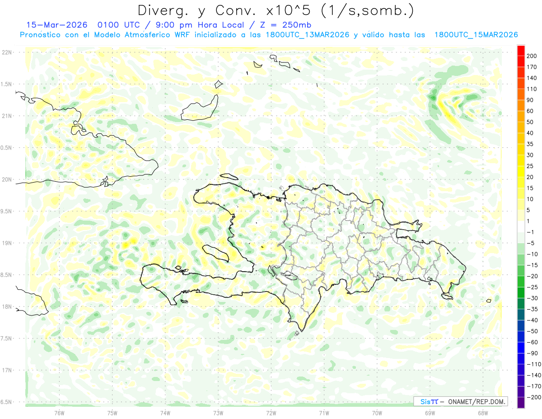Pick the red swatch above the 200 label

(x=521, y=50)
